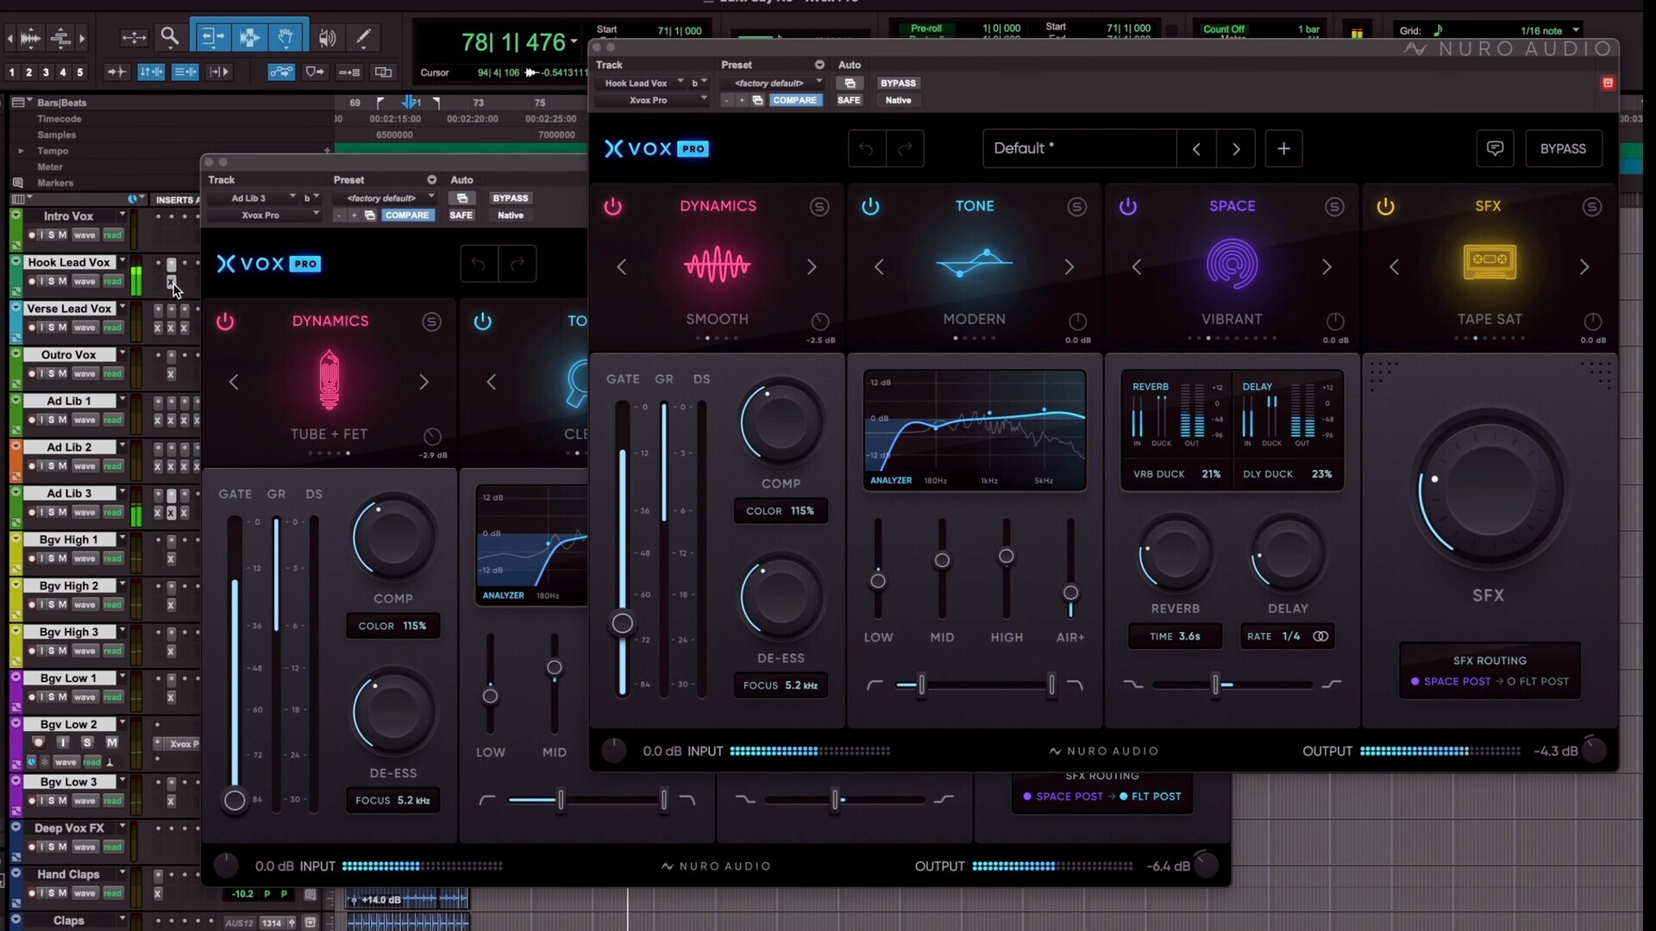This screenshot has width=1656, height=931.
Task: Solo the Verse Lead Vox track
Action: pos(51,328)
